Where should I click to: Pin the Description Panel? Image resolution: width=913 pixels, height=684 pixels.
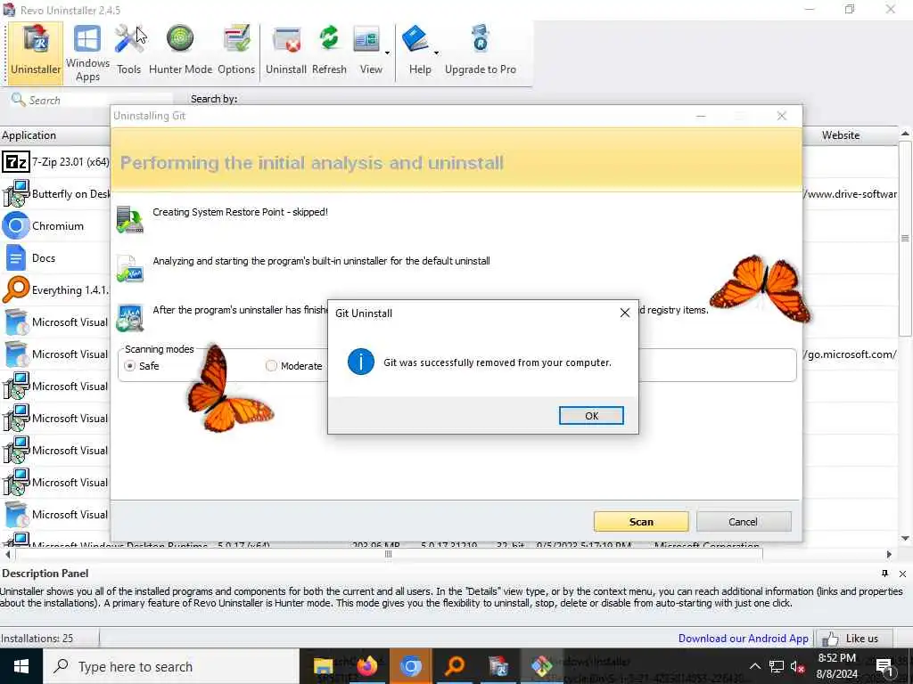coord(884,574)
